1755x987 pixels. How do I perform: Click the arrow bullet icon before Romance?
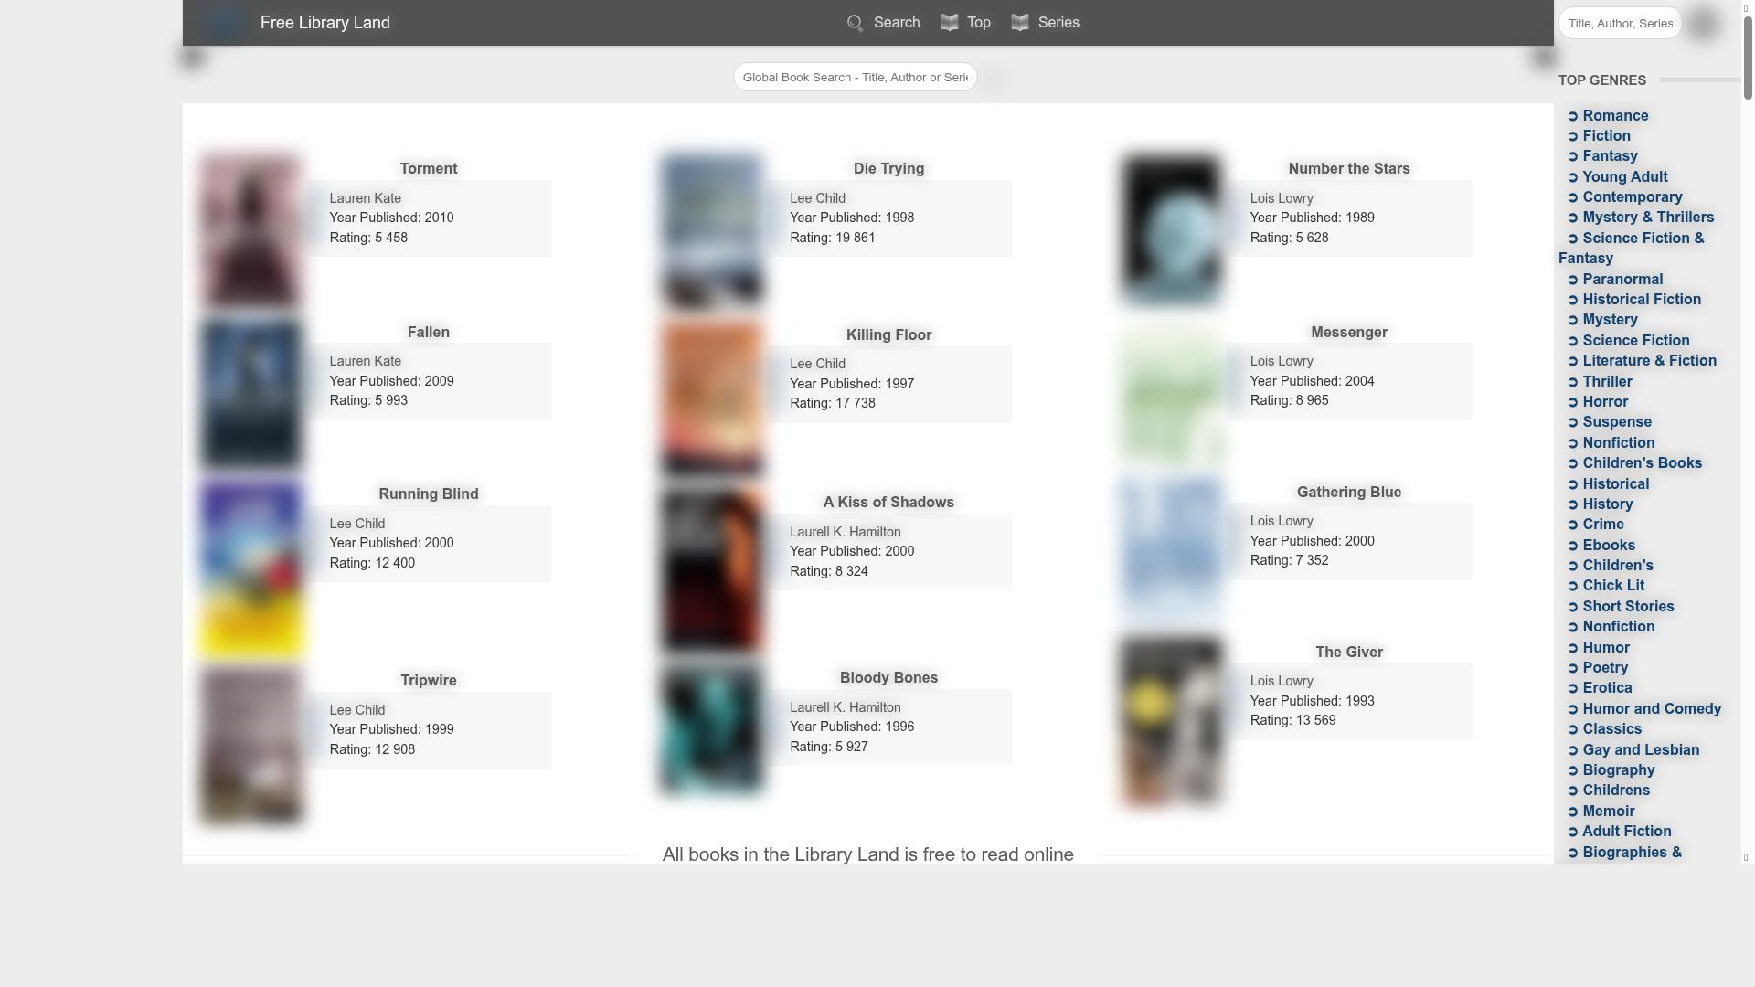click(1573, 116)
